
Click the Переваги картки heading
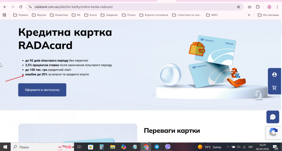tap(172, 130)
